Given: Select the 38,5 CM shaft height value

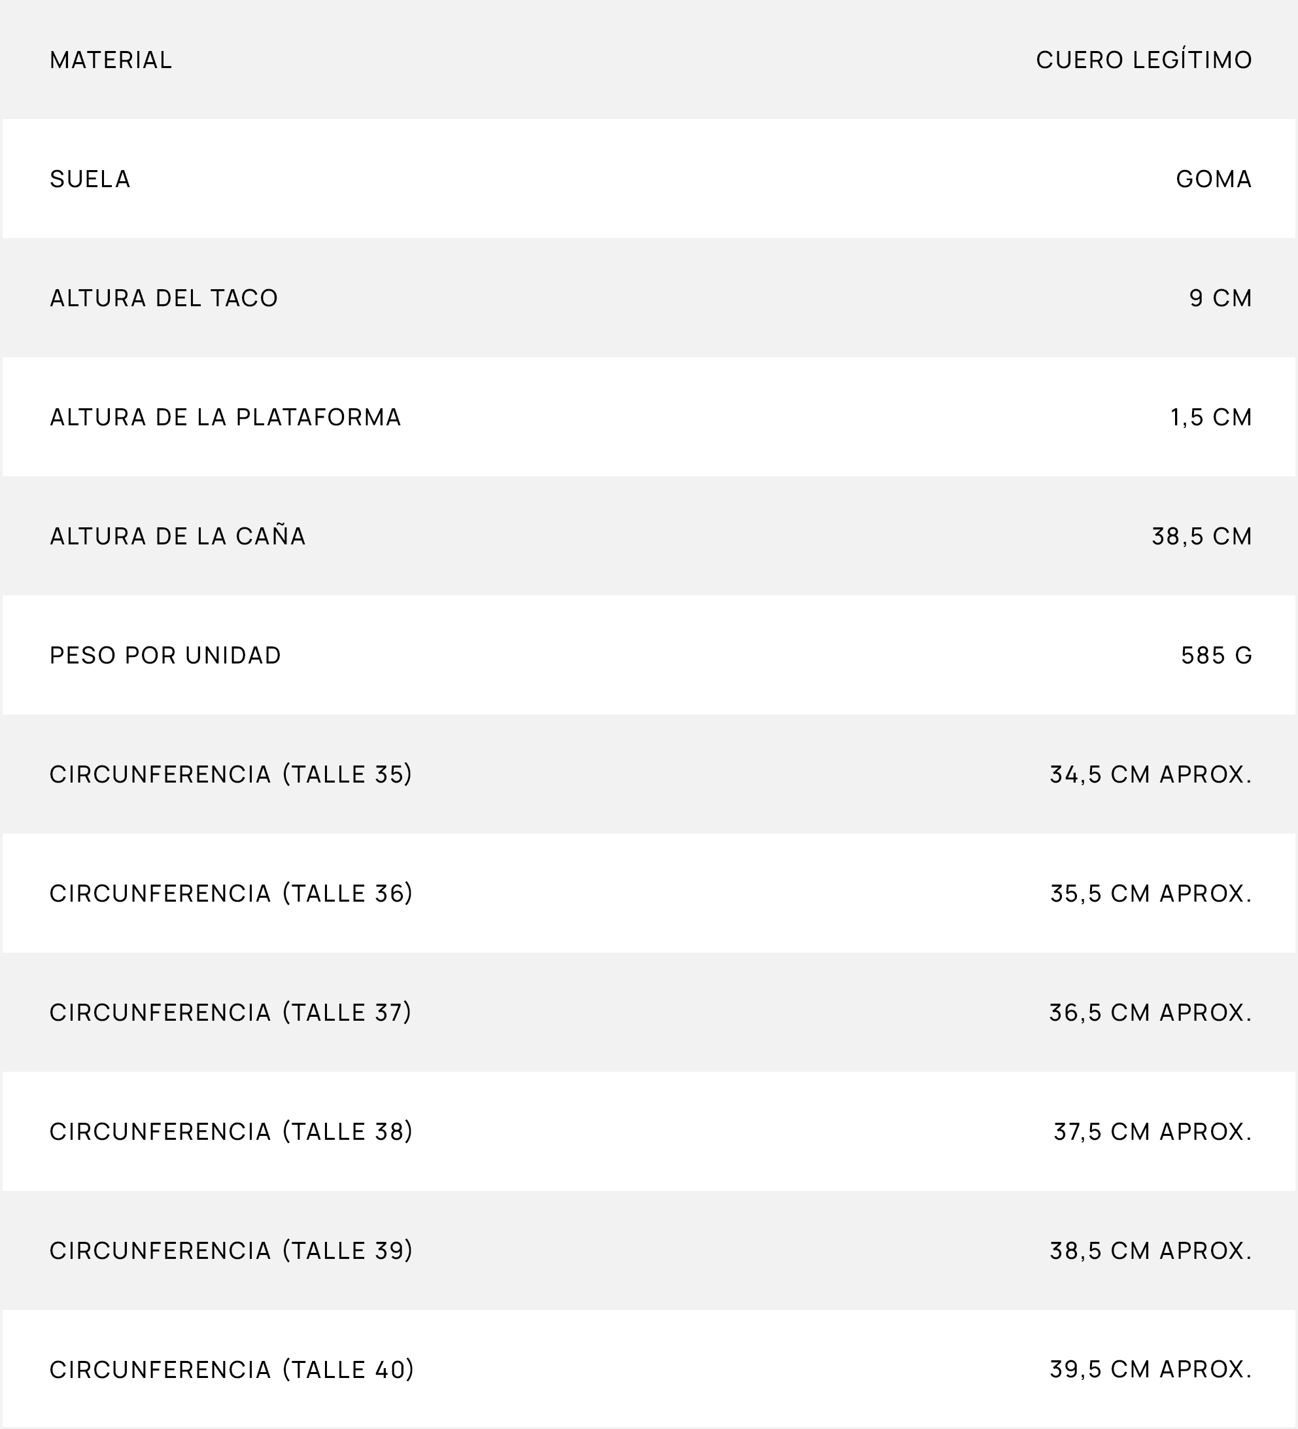Looking at the screenshot, I should tap(1203, 537).
